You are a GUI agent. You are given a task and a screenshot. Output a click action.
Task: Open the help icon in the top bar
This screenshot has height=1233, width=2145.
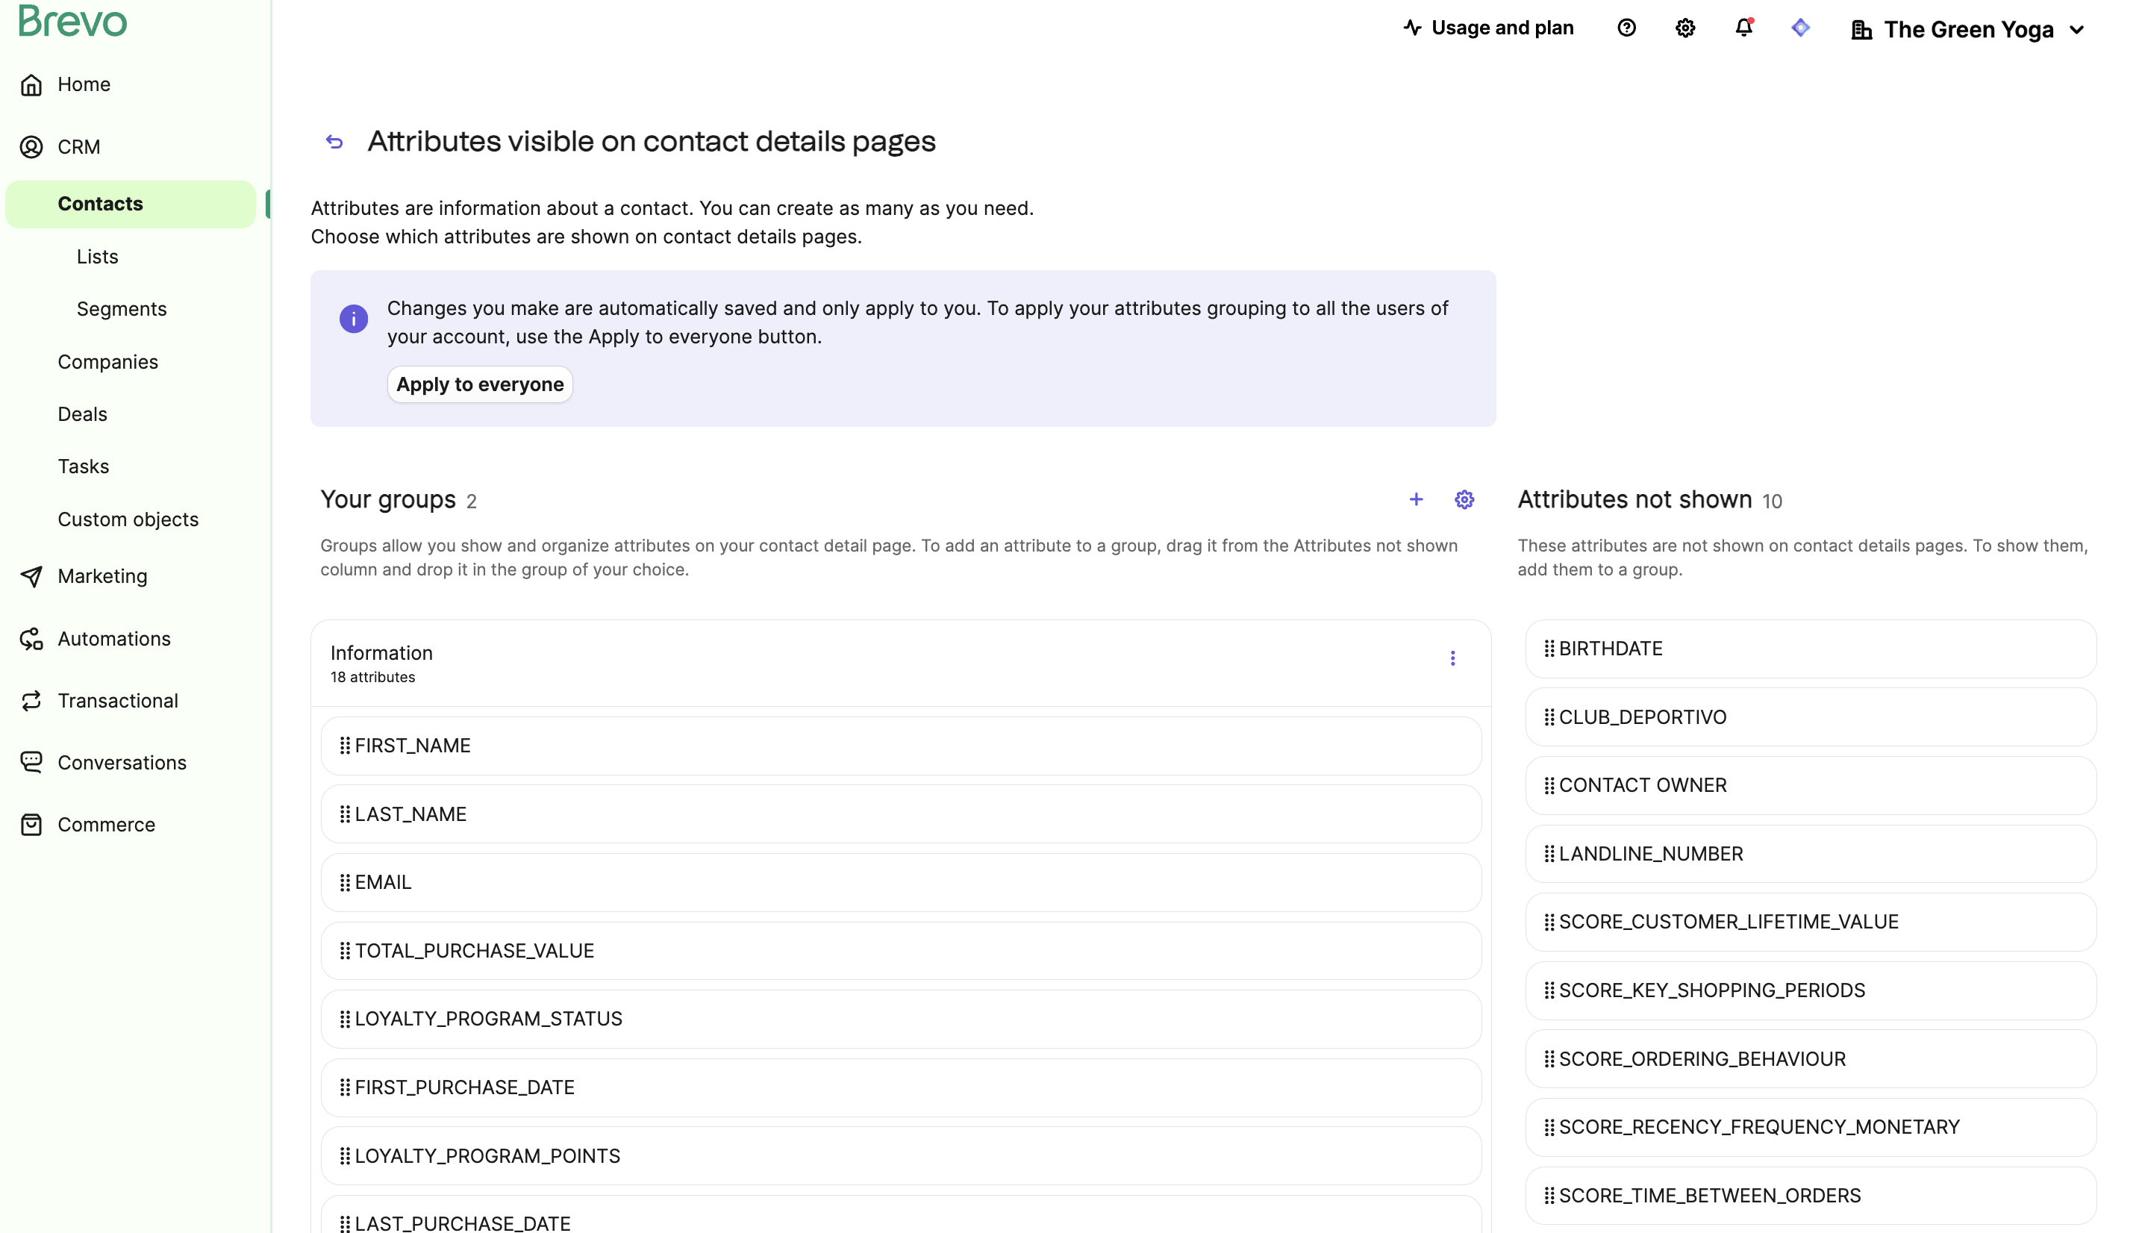(x=1627, y=28)
